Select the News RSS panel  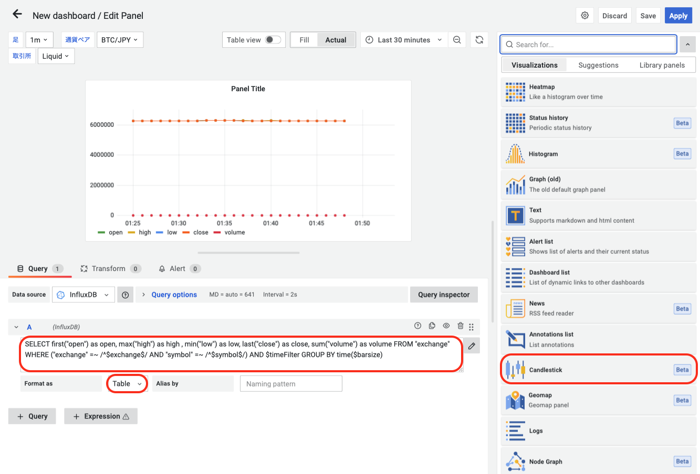click(x=599, y=308)
